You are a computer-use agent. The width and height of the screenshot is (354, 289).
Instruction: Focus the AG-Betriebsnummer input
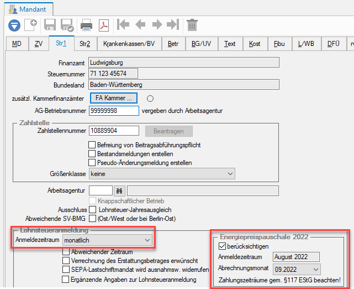pyautogui.click(x=114, y=111)
